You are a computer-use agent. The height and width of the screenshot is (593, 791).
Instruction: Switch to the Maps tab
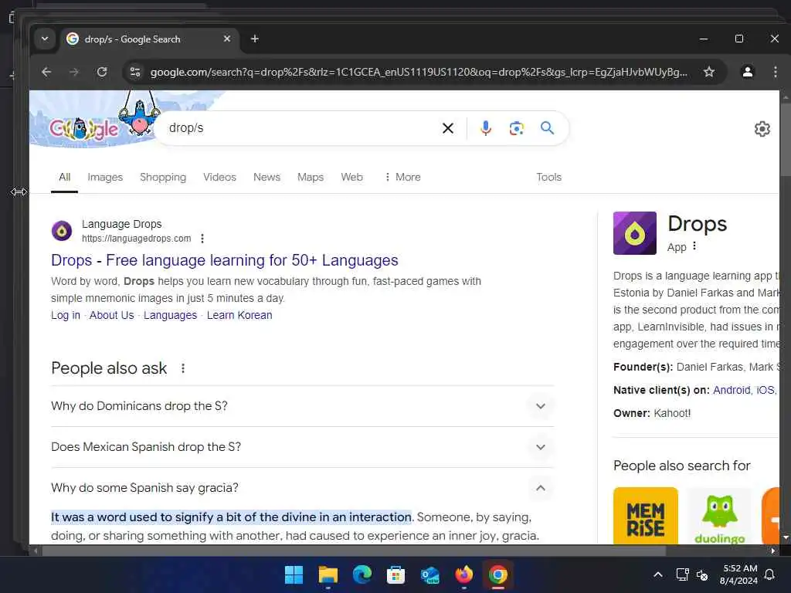click(311, 177)
